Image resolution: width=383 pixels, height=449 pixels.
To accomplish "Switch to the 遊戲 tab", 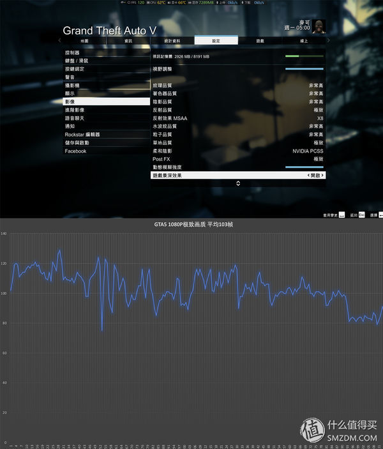I will click(260, 41).
